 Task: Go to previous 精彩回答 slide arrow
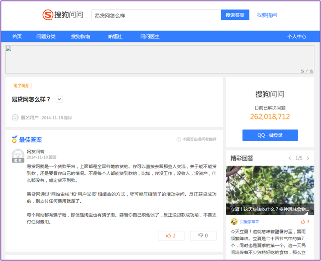click(290, 158)
